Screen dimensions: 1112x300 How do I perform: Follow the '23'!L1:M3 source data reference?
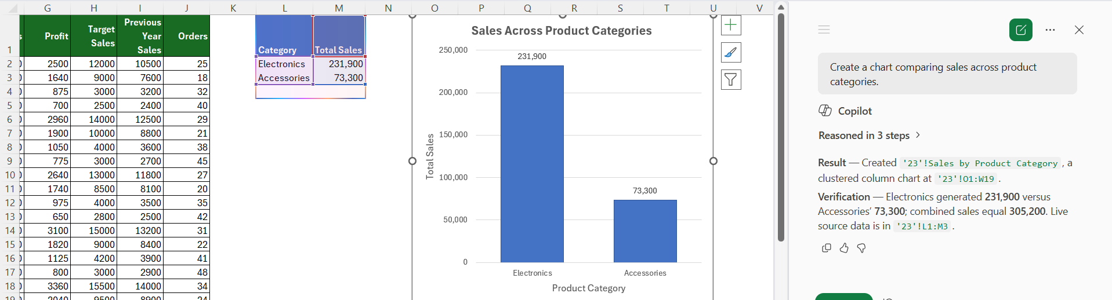922,226
